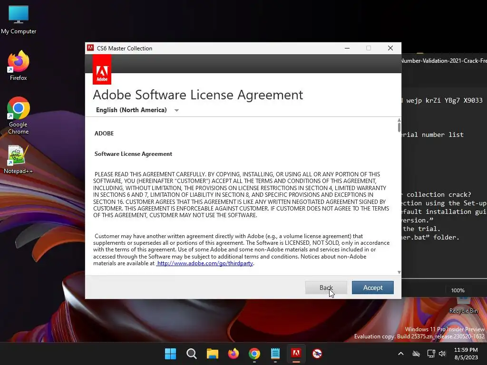Click the cloud sync tray icon
This screenshot has width=487, height=365.
point(416,354)
